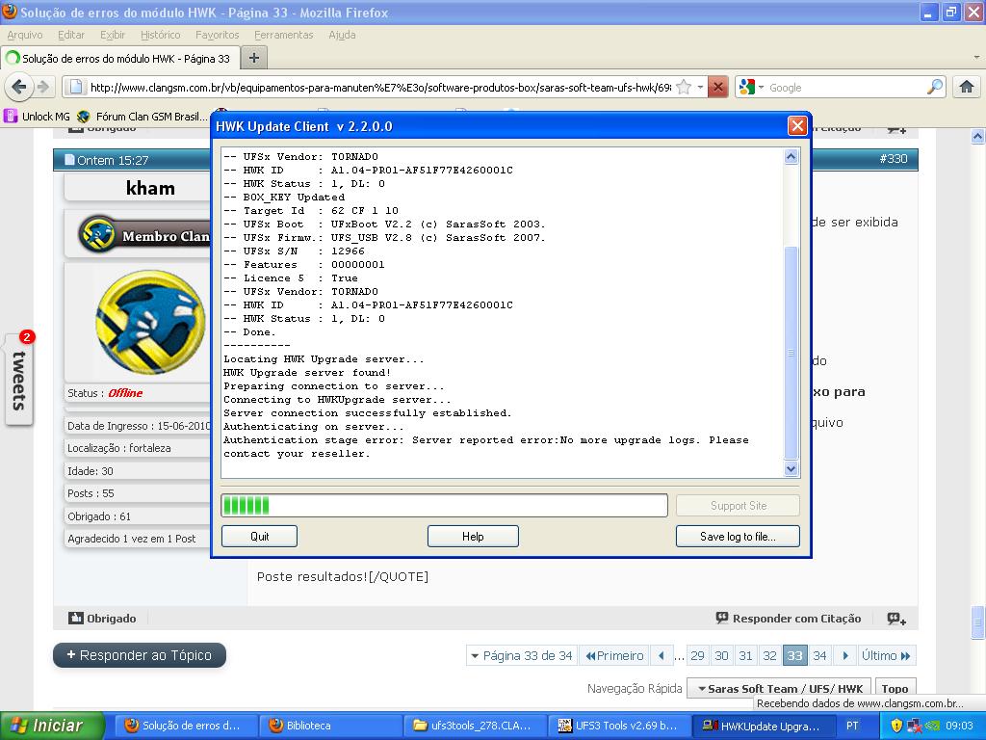Click the HWK upgrade progress bar
This screenshot has width=986, height=740.
444,505
